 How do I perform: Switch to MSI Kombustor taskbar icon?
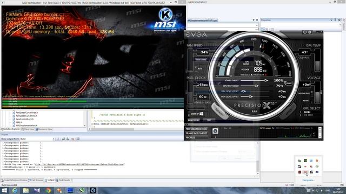(x=92, y=190)
